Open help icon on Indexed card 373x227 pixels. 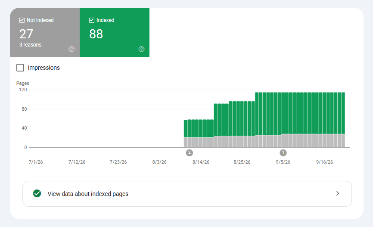(141, 49)
